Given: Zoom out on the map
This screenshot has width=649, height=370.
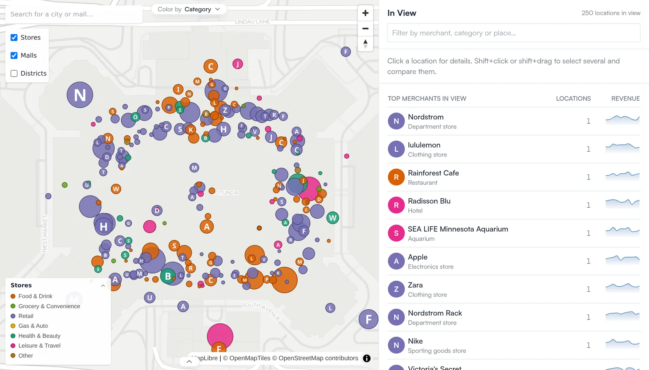Looking at the screenshot, I should 365,28.
